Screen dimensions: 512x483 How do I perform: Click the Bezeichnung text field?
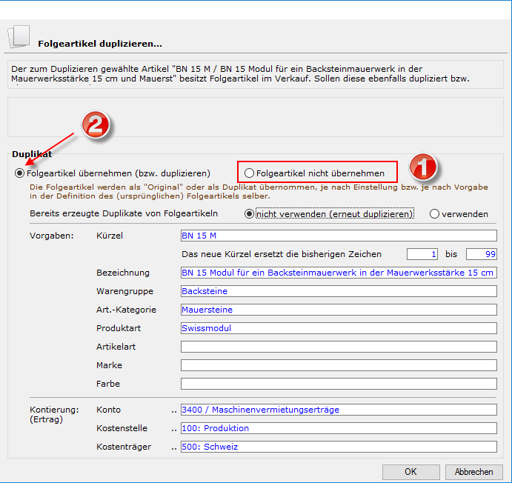click(338, 273)
